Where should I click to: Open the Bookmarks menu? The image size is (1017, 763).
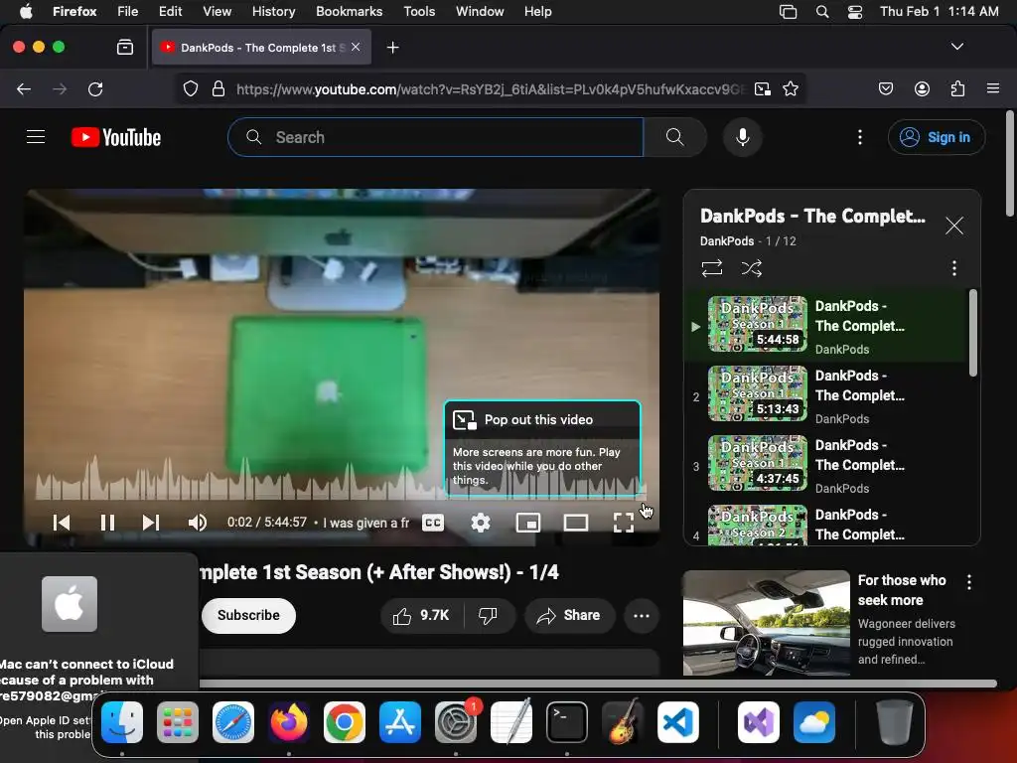click(349, 11)
